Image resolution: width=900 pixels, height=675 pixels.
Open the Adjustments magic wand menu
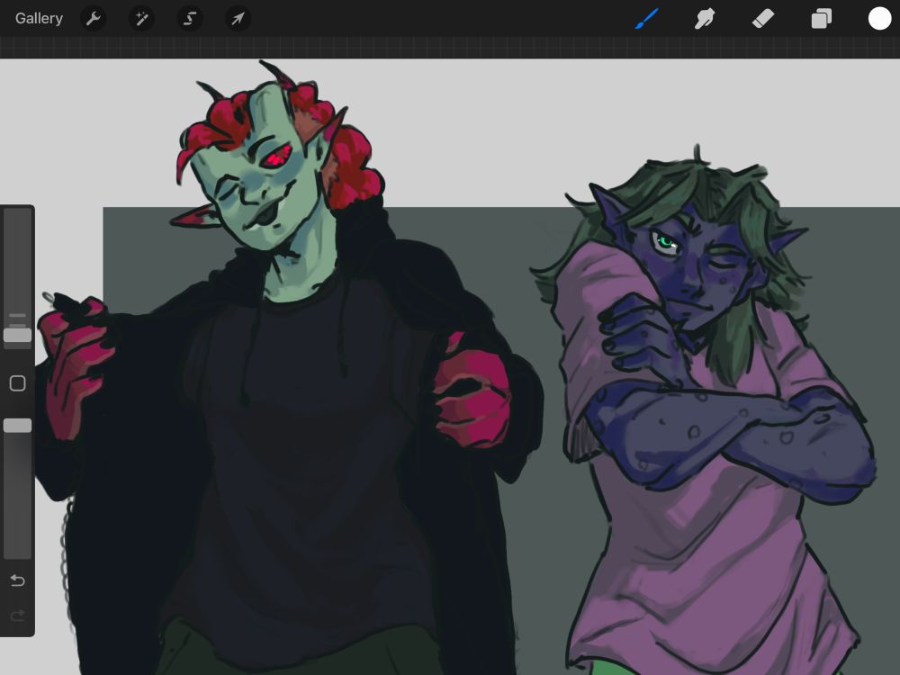pos(141,18)
